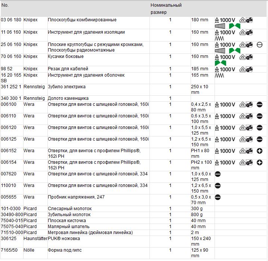This screenshot has width=268, height=261.
Task: Click the 1000 V icon in row 11 06 160
Action: coord(225,33)
